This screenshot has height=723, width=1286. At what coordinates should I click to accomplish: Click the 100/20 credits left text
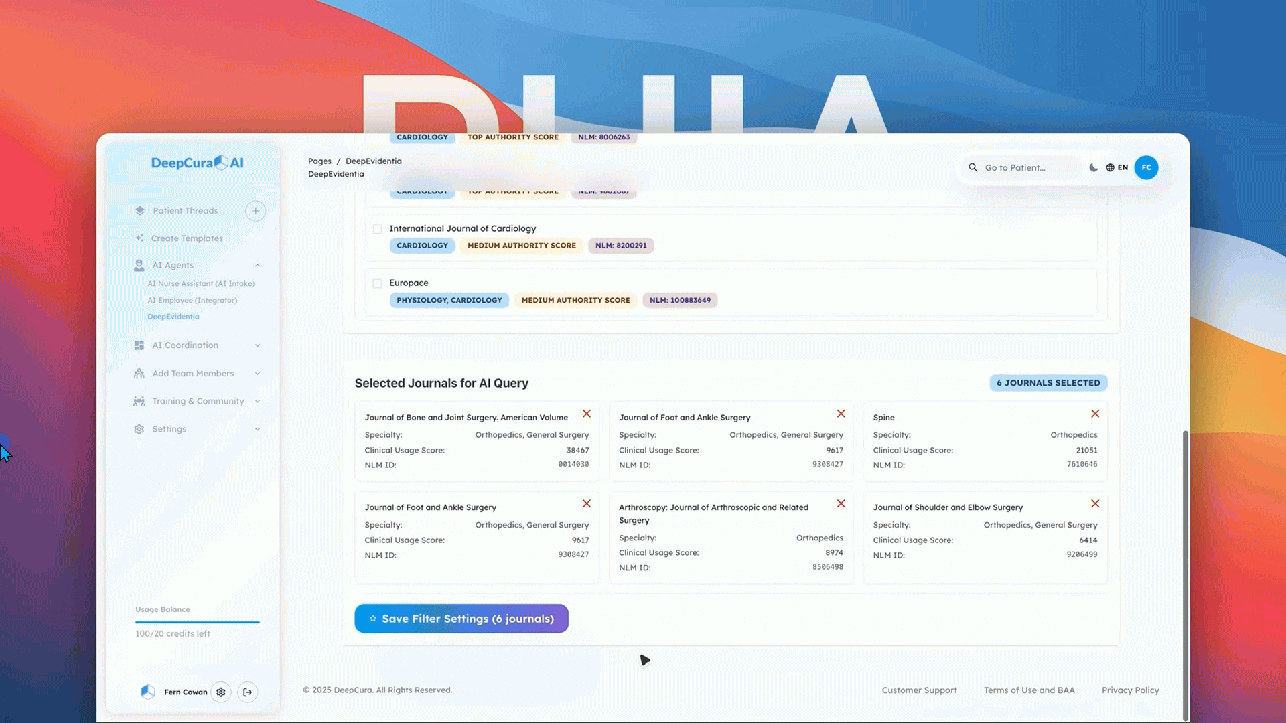point(173,633)
